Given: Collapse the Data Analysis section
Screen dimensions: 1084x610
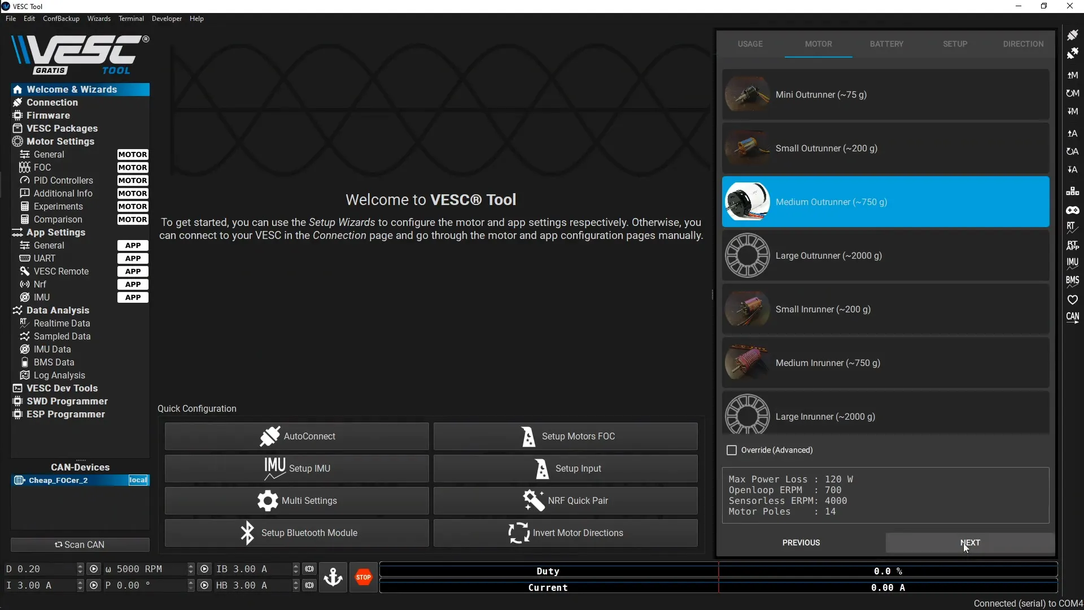Looking at the screenshot, I should 56,310.
